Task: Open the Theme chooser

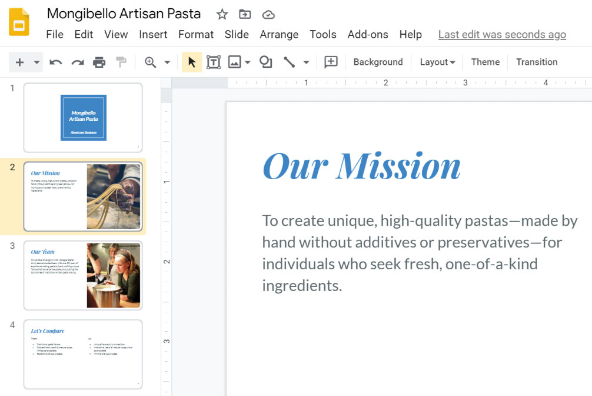Action: 485,61
